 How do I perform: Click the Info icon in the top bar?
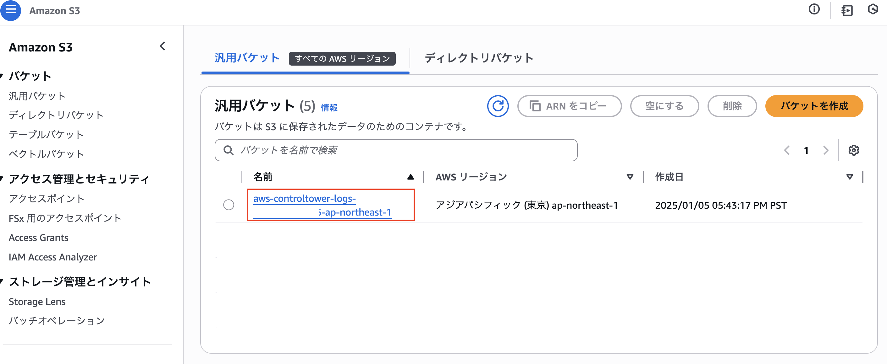tap(814, 10)
